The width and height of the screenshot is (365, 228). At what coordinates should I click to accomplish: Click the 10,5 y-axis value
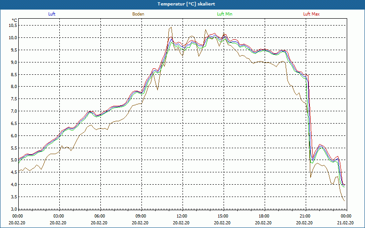point(13,26)
